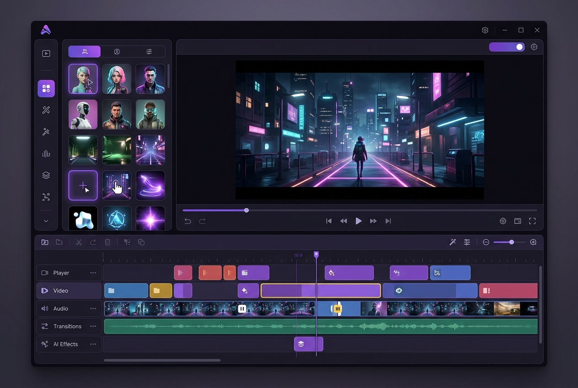Screen dimensions: 578x388
Task: Open the motion path nodes sidebar icon
Action: (46, 197)
